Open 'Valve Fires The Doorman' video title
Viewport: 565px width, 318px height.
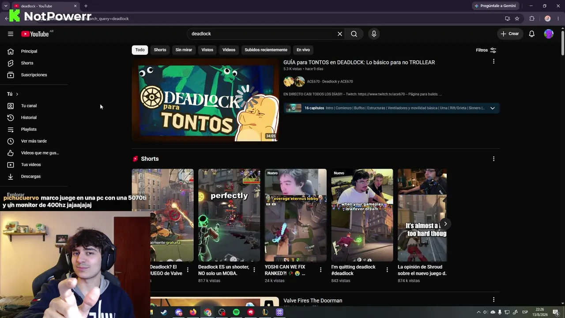pyautogui.click(x=313, y=301)
